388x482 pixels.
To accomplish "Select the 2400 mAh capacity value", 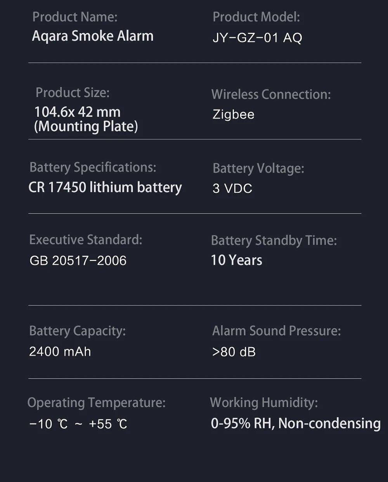I will 60,351.
